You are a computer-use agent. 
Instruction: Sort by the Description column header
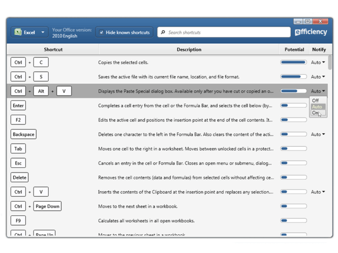[x=189, y=50]
